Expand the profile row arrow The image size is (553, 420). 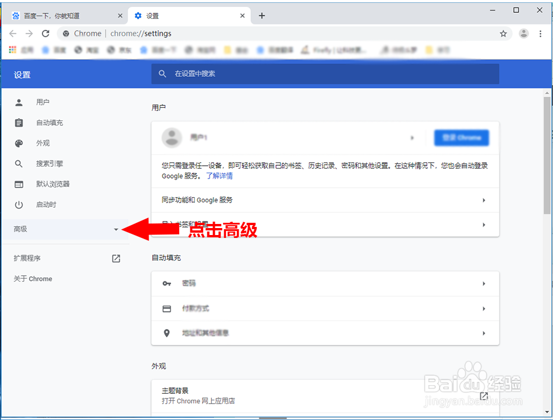tap(412, 138)
